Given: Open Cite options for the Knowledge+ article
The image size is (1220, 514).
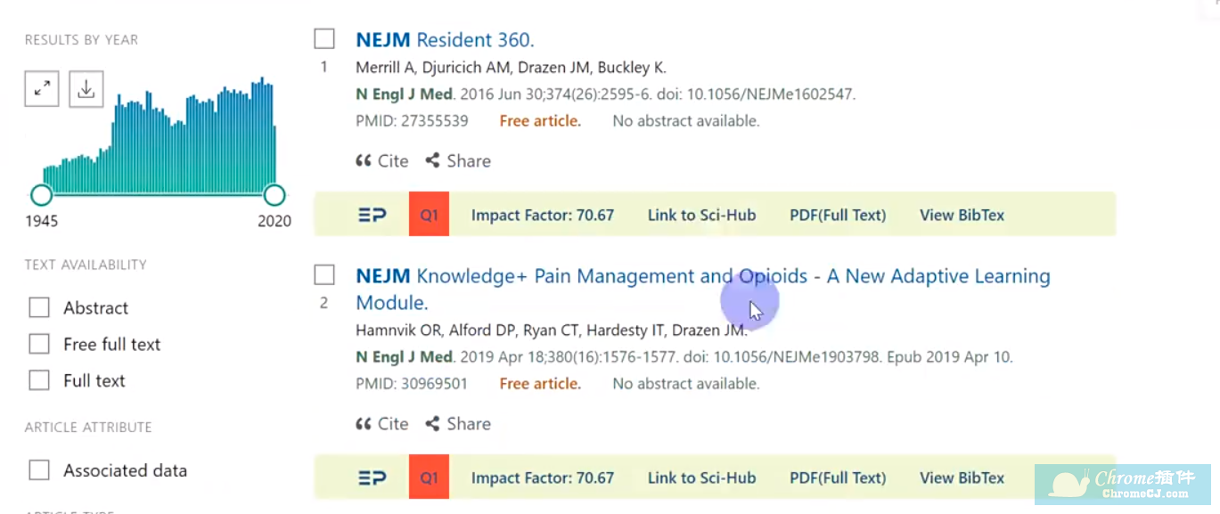Looking at the screenshot, I should [381, 423].
